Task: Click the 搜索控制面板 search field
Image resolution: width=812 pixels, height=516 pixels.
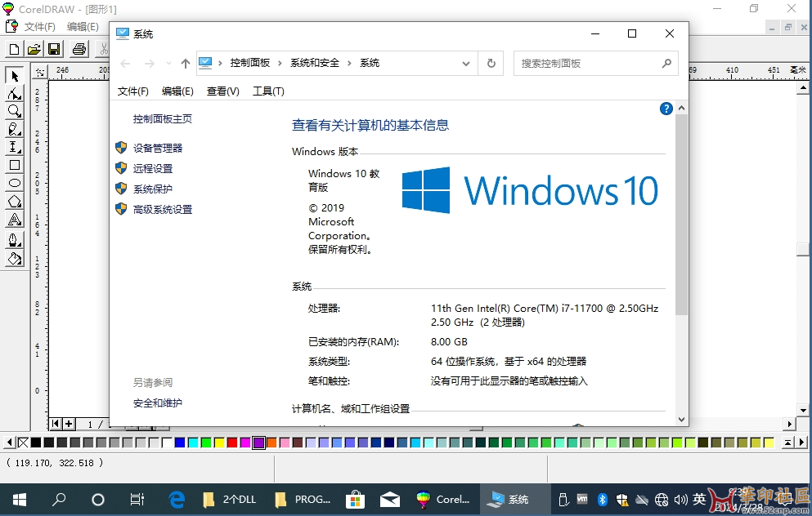Action: coord(595,63)
